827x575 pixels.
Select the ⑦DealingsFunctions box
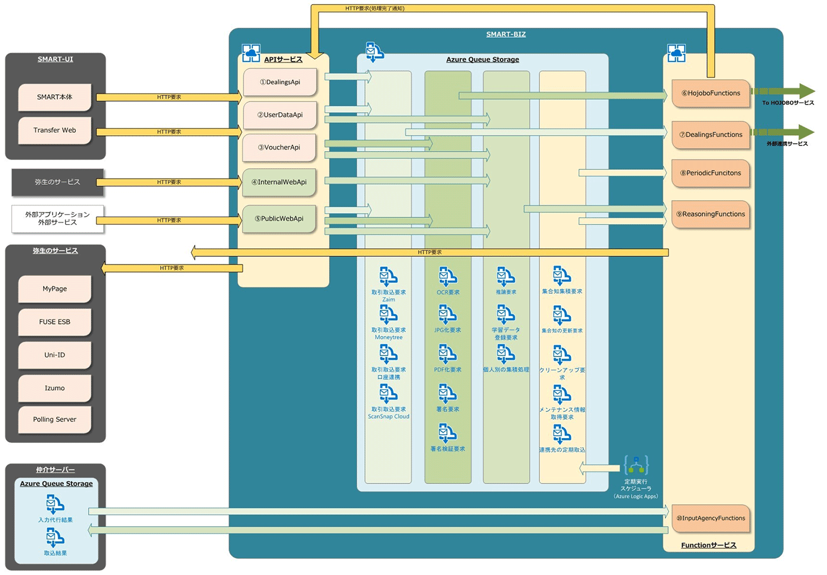(x=711, y=135)
